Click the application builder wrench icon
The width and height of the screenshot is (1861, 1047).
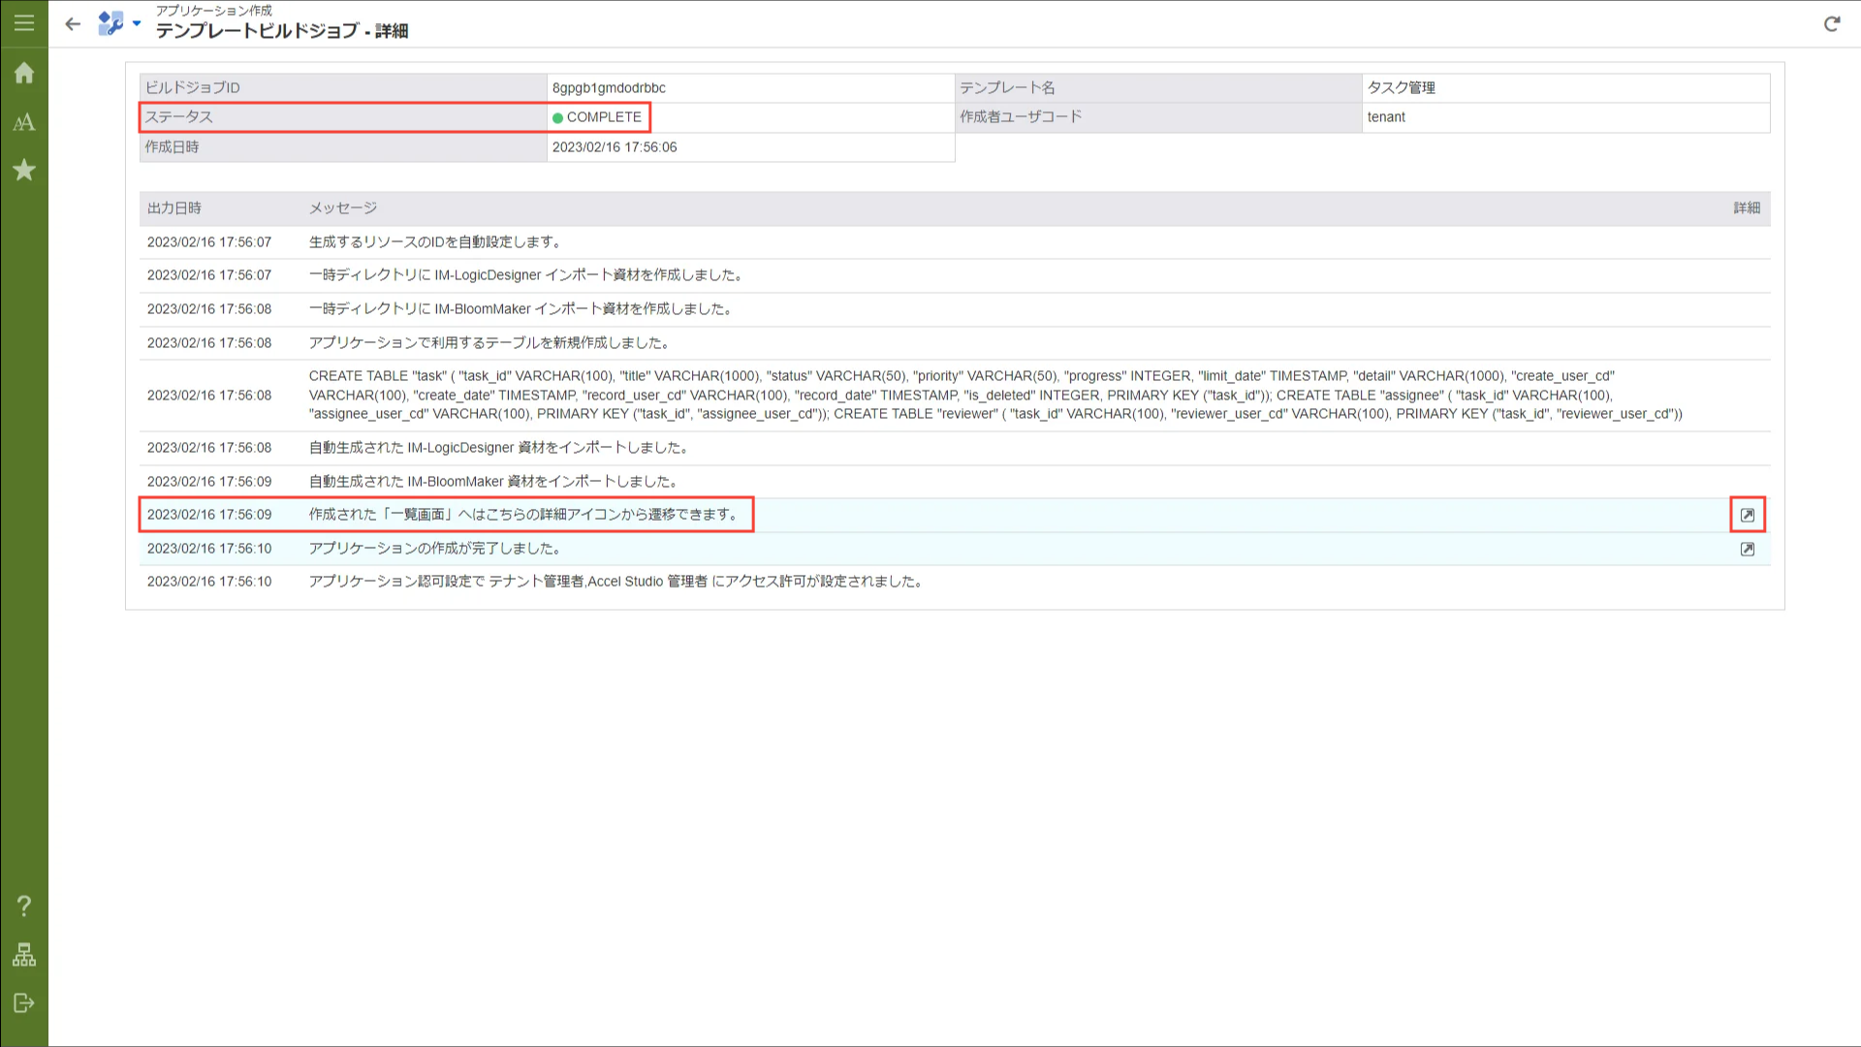click(110, 23)
